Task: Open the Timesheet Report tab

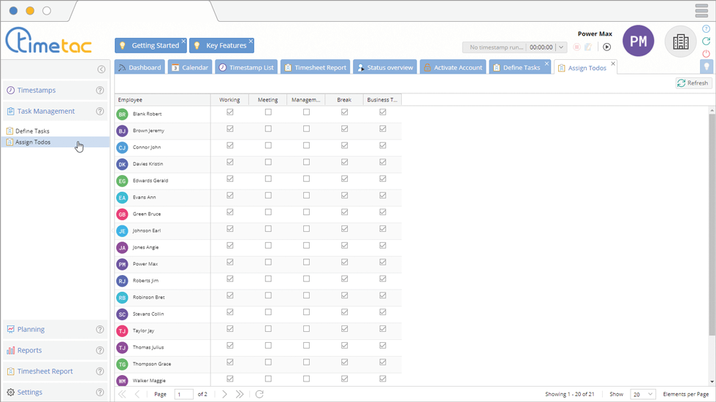Action: (x=315, y=67)
